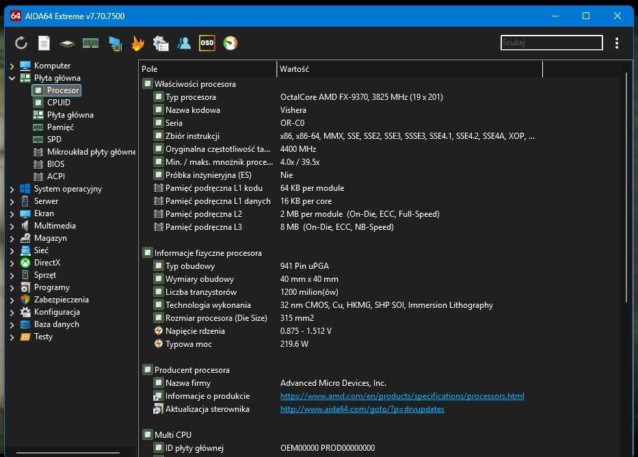Expand the Sprzęt tree node
Image resolution: width=638 pixels, height=457 pixels.
(12, 276)
